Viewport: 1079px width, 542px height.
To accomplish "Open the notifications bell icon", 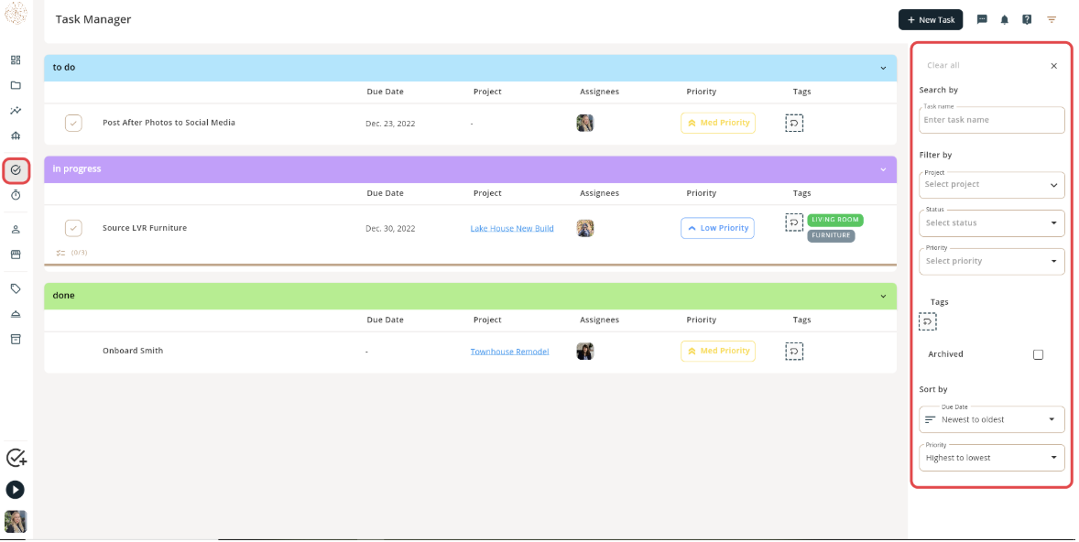I will [1004, 20].
